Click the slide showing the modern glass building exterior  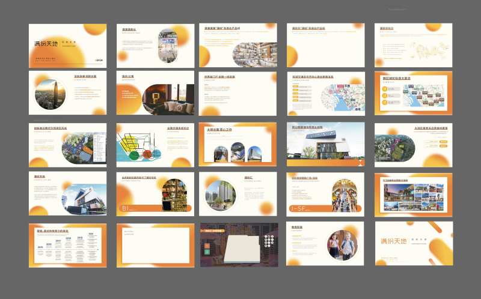pyautogui.click(x=325, y=145)
